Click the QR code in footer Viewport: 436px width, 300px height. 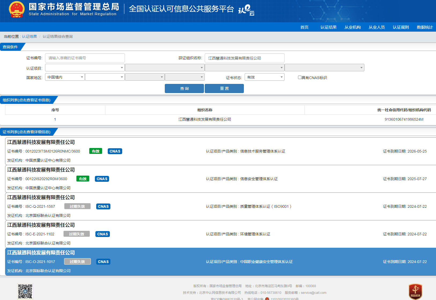tap(25, 291)
